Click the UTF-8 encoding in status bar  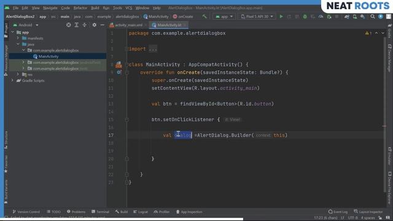click(352, 218)
